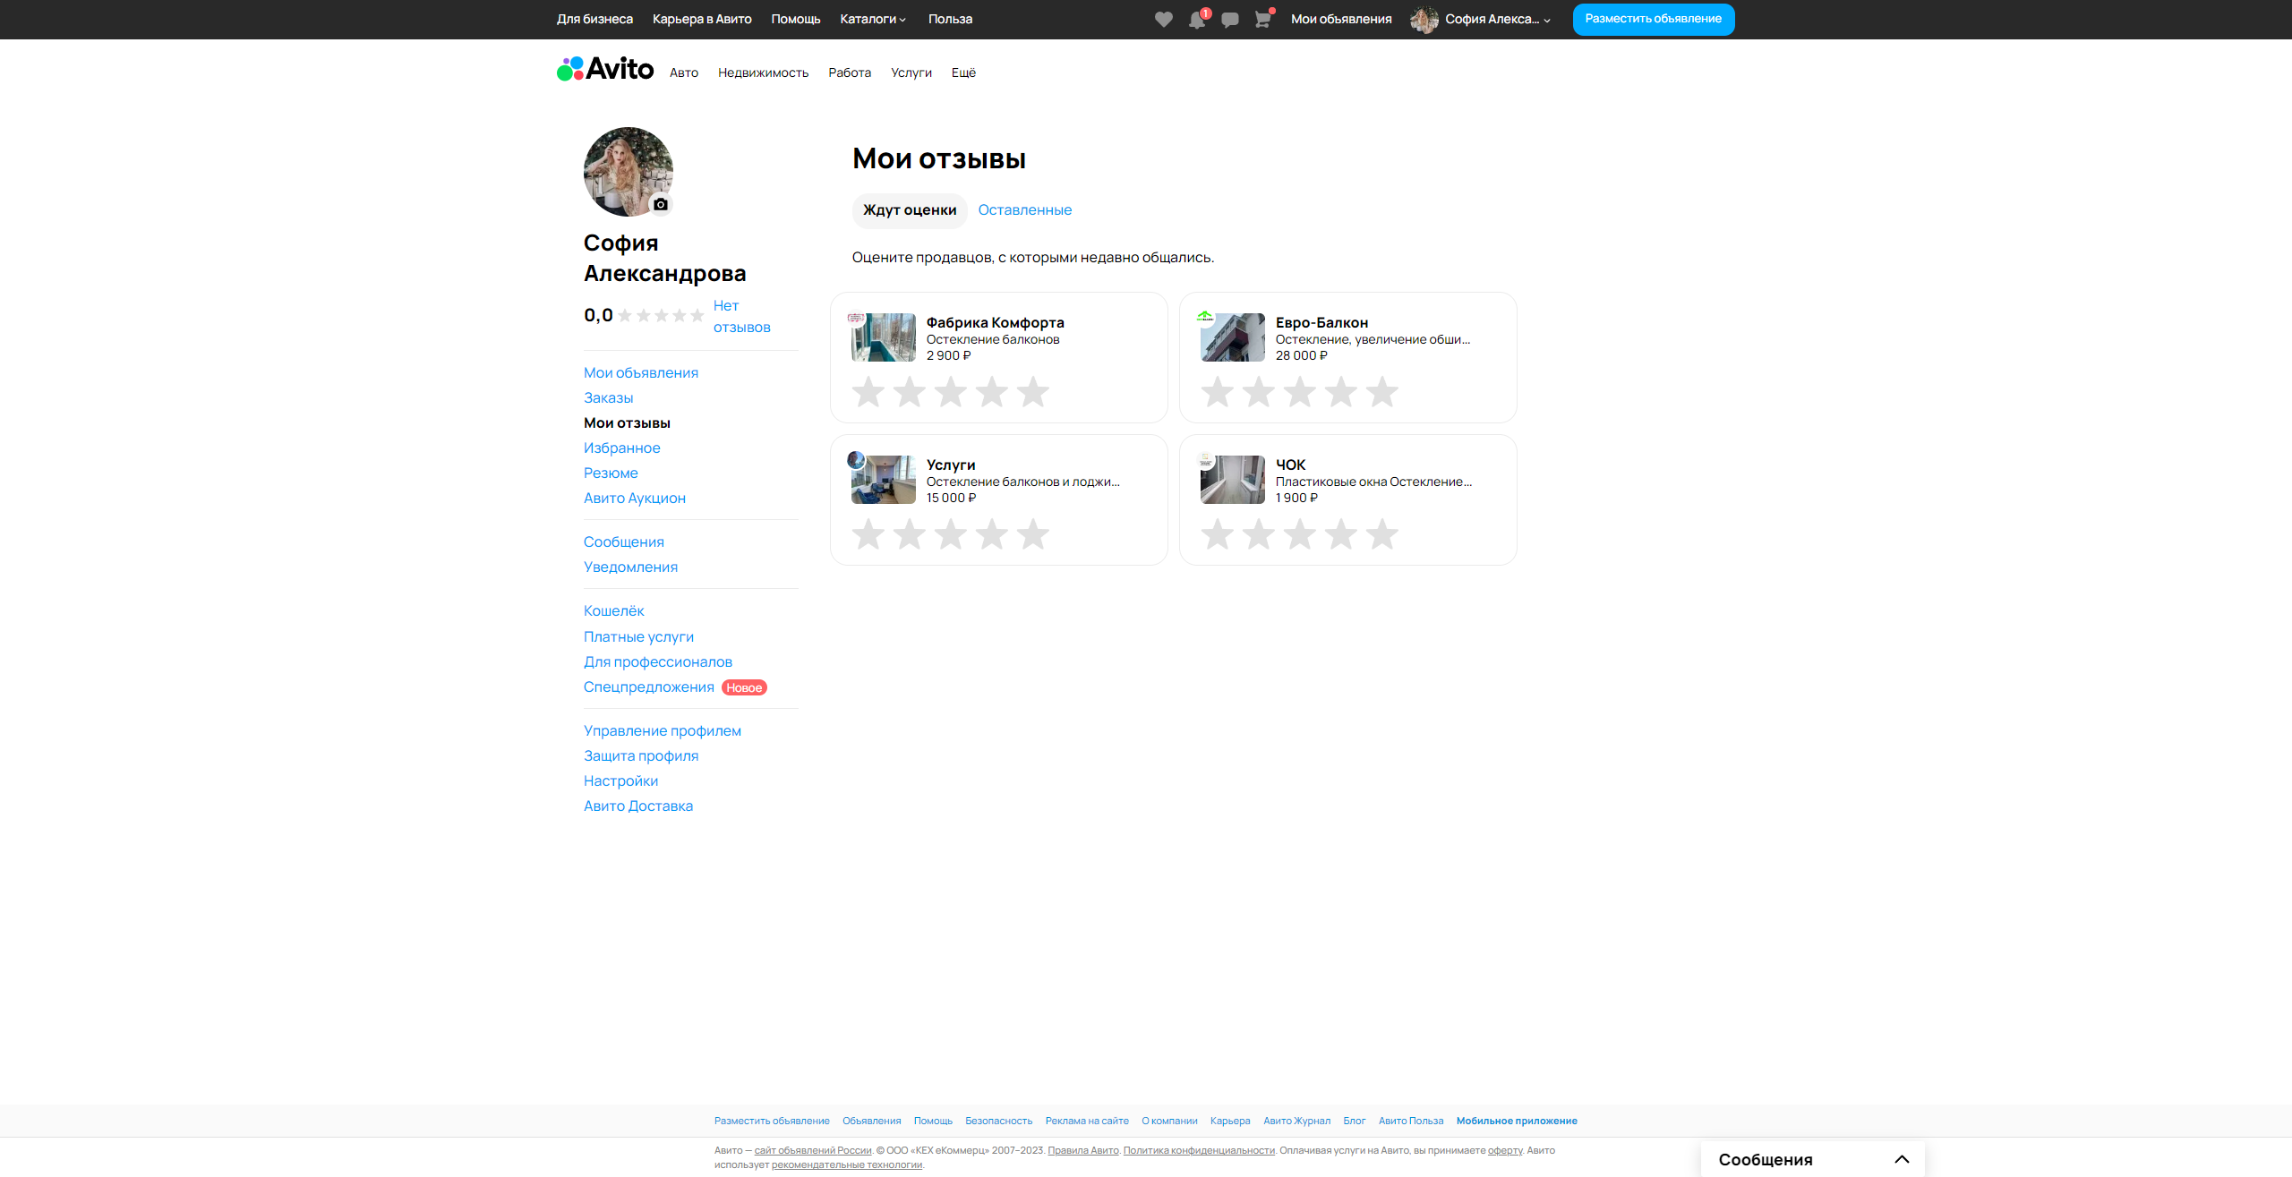Open Авито Журнал footer link

click(x=1296, y=1121)
